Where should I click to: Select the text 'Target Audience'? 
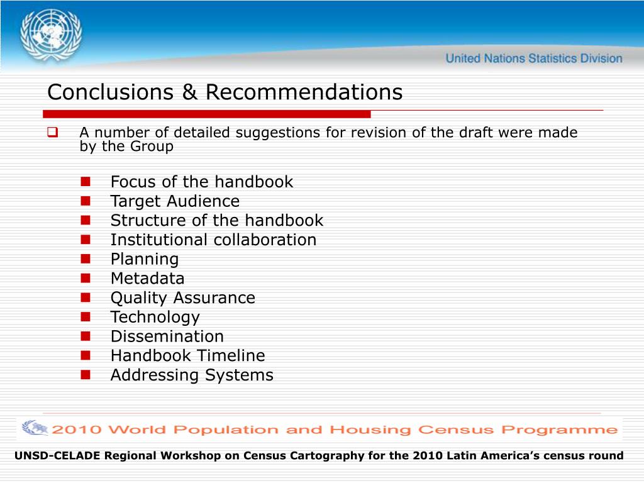coord(175,201)
